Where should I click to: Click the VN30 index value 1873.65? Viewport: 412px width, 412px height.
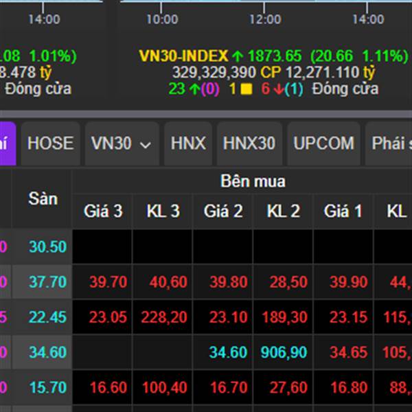pos(274,56)
